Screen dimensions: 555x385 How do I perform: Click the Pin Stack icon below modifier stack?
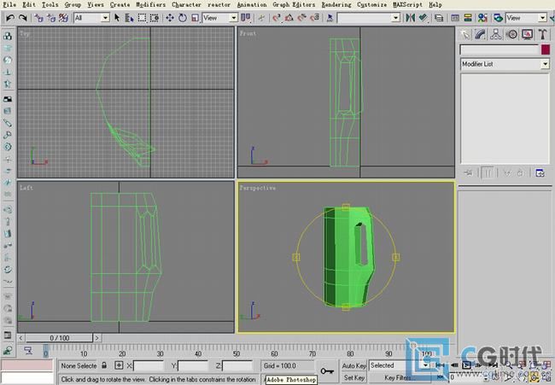[x=468, y=173]
